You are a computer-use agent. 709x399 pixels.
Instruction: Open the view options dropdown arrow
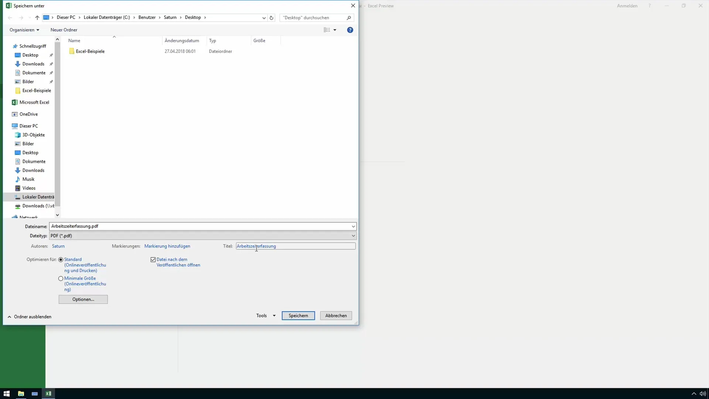pyautogui.click(x=335, y=30)
